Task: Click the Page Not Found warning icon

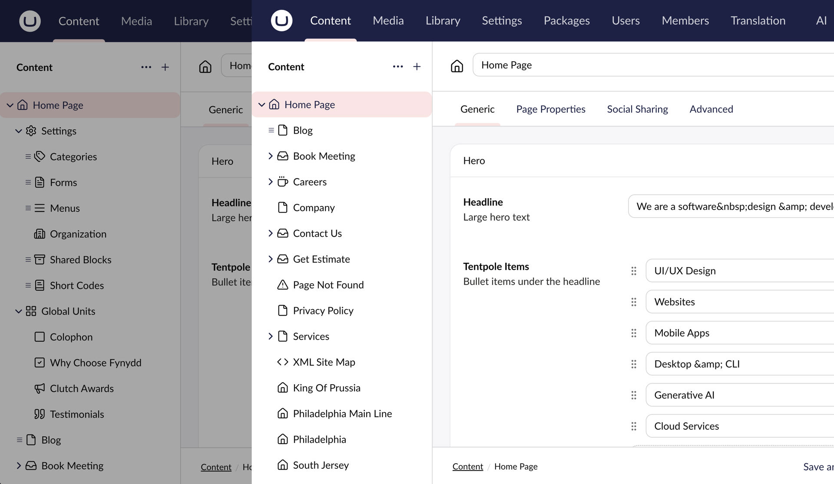Action: tap(283, 285)
